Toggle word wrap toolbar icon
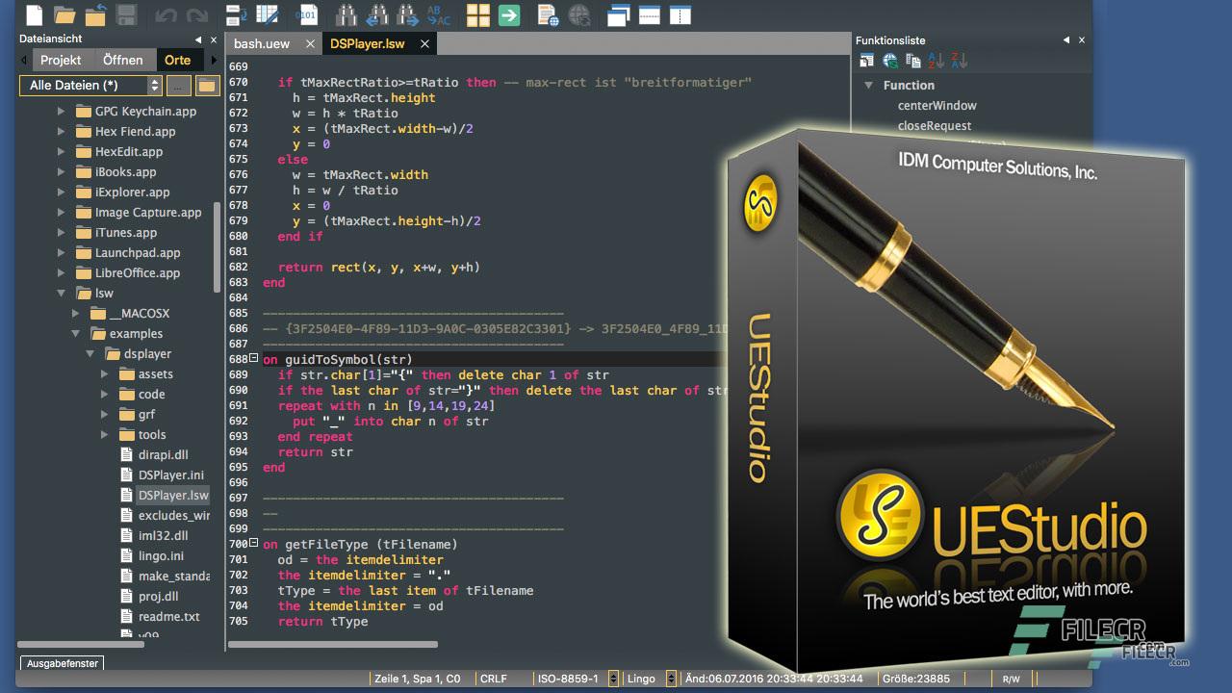 237,14
